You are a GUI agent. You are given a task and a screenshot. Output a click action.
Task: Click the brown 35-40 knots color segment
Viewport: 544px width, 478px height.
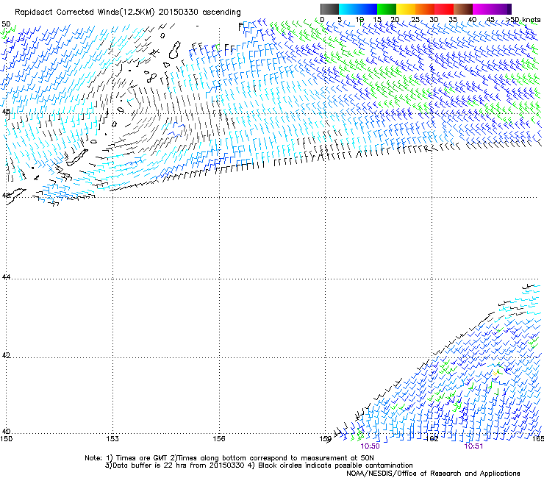coord(463,9)
